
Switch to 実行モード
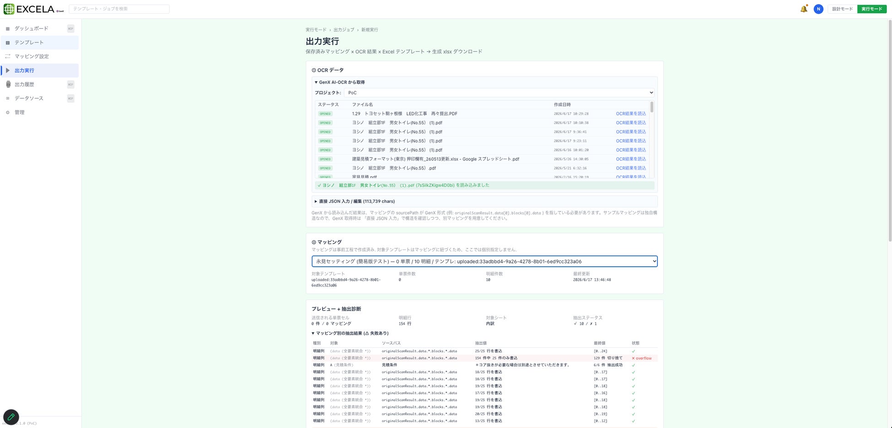872,9
